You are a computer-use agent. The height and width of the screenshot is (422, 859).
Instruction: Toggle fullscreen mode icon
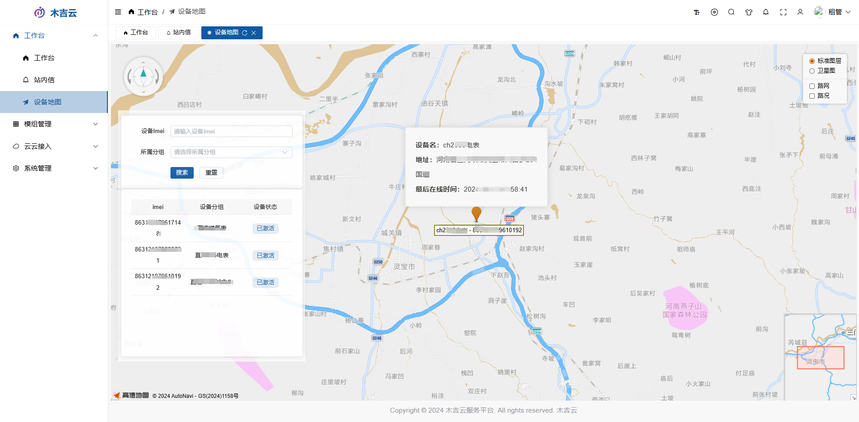point(783,12)
